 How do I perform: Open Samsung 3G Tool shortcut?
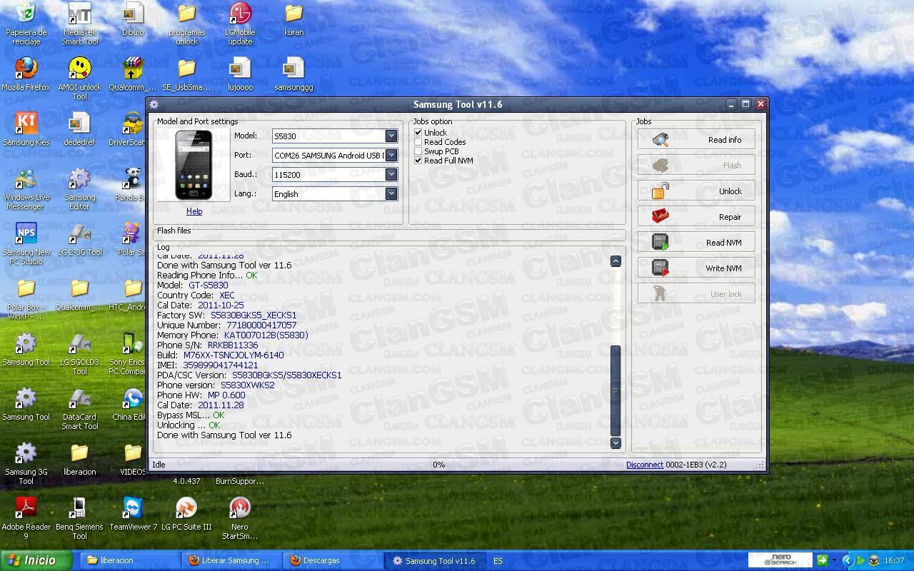(x=26, y=463)
